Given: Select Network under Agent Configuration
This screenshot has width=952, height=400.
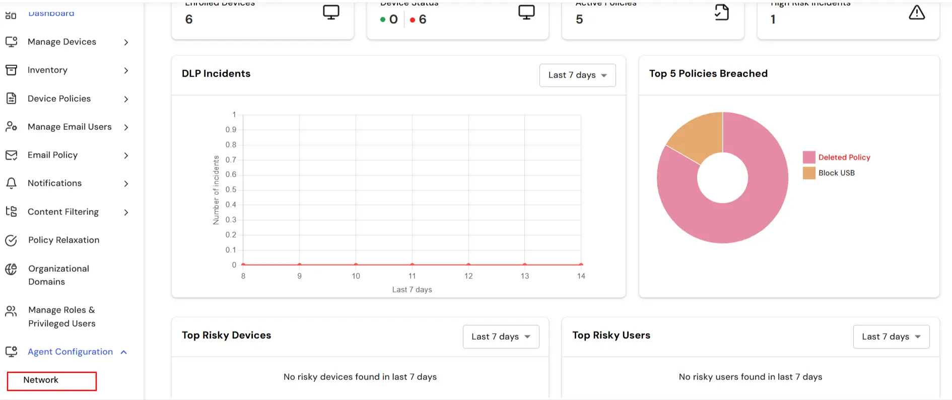Looking at the screenshot, I should click(x=41, y=380).
